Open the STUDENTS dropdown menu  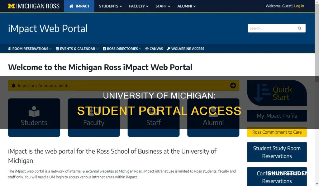point(110,6)
